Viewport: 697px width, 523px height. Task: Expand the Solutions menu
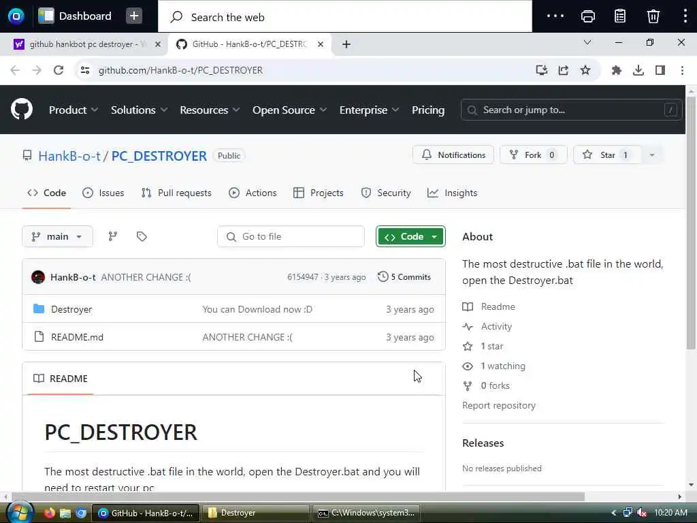coord(139,110)
